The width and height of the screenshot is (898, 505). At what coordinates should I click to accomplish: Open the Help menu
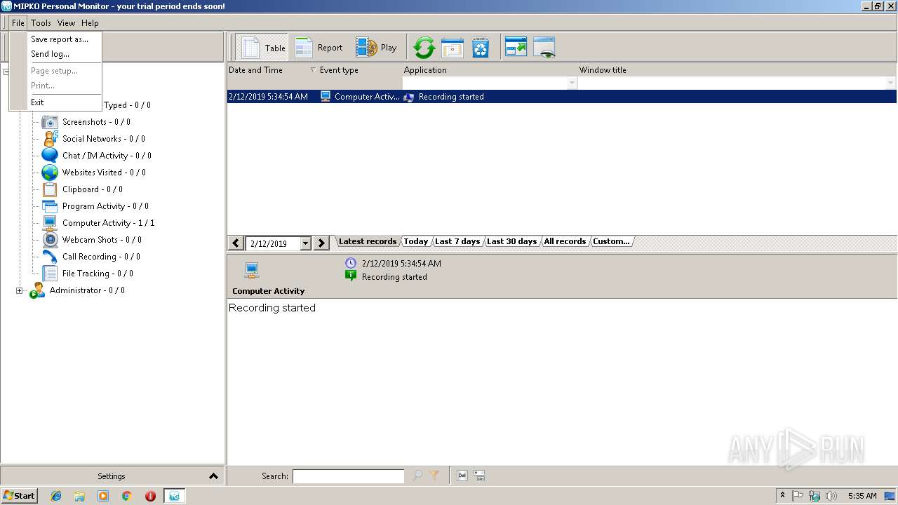pos(90,23)
